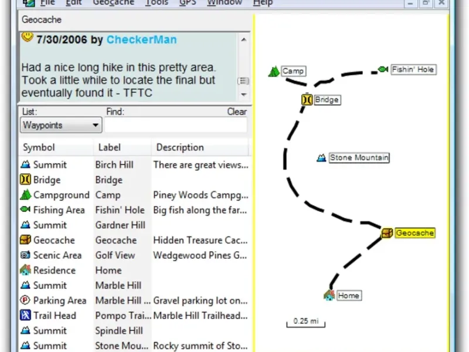
Task: Select the Home house marker on map
Action: pos(329,296)
